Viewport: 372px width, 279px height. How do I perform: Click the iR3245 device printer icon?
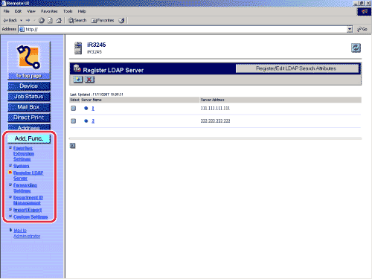[x=78, y=48]
